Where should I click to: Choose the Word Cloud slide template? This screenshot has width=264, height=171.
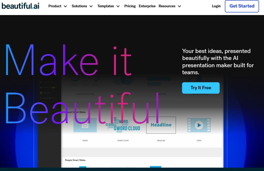pos(123,125)
